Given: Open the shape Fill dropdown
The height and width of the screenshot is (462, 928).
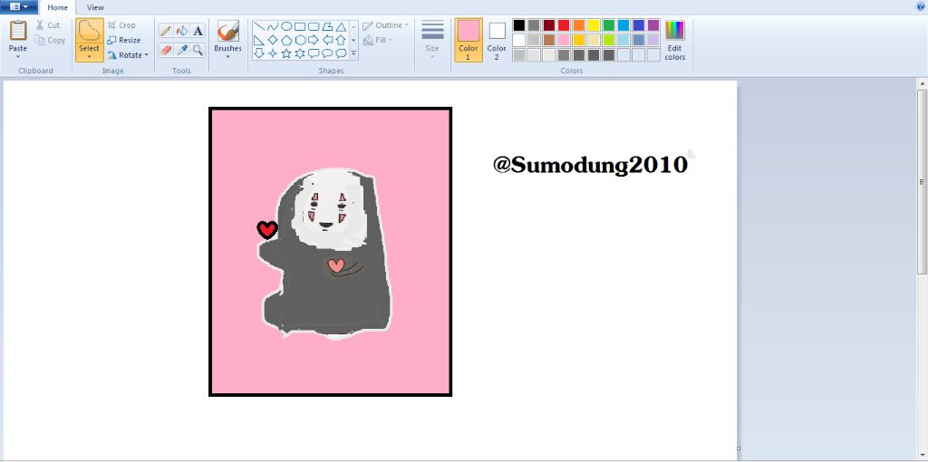Looking at the screenshot, I should pyautogui.click(x=378, y=40).
